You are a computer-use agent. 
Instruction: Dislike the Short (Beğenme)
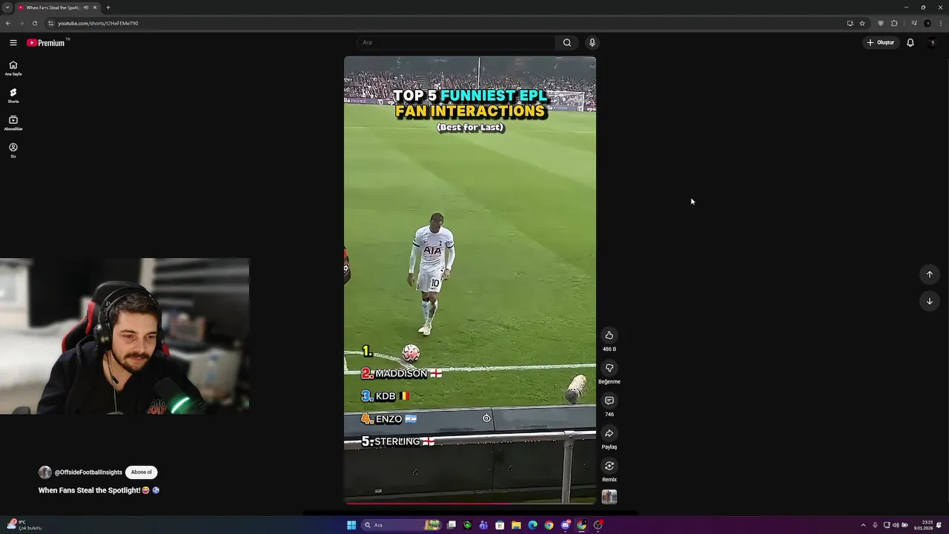coord(609,368)
